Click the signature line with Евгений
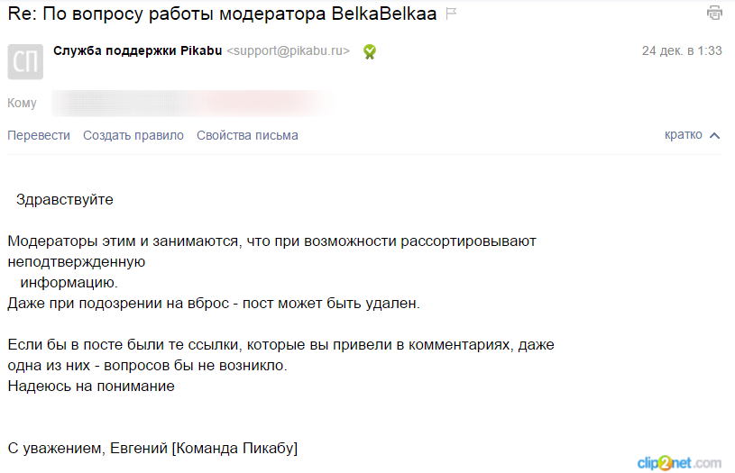The width and height of the screenshot is (735, 473). click(x=152, y=448)
